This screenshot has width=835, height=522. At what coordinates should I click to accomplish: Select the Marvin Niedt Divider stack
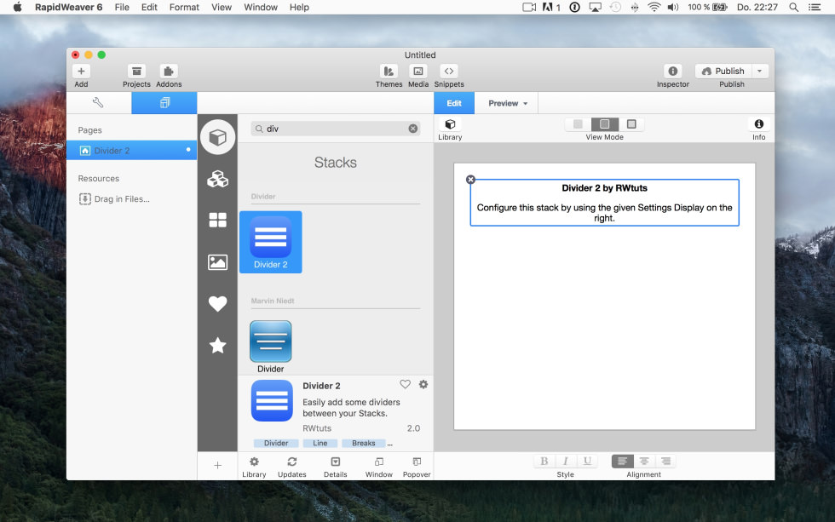click(271, 347)
